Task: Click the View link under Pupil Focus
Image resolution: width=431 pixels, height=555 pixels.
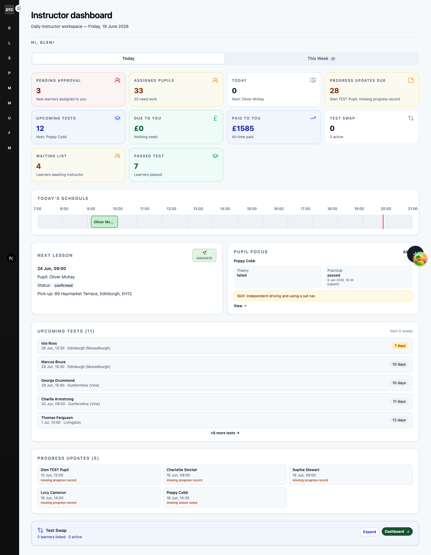Action: [240, 306]
